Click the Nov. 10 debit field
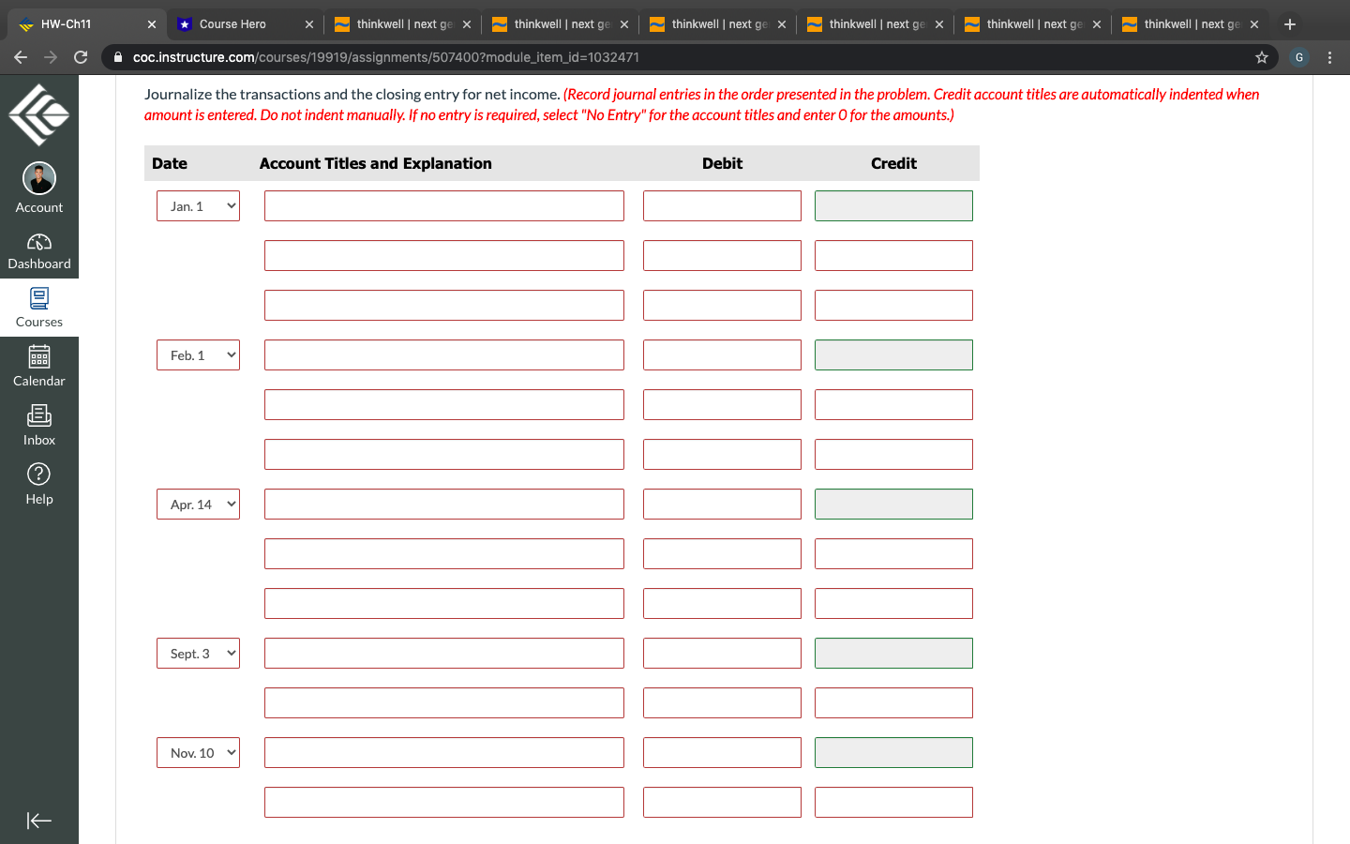Image resolution: width=1350 pixels, height=844 pixels. pyautogui.click(x=722, y=753)
